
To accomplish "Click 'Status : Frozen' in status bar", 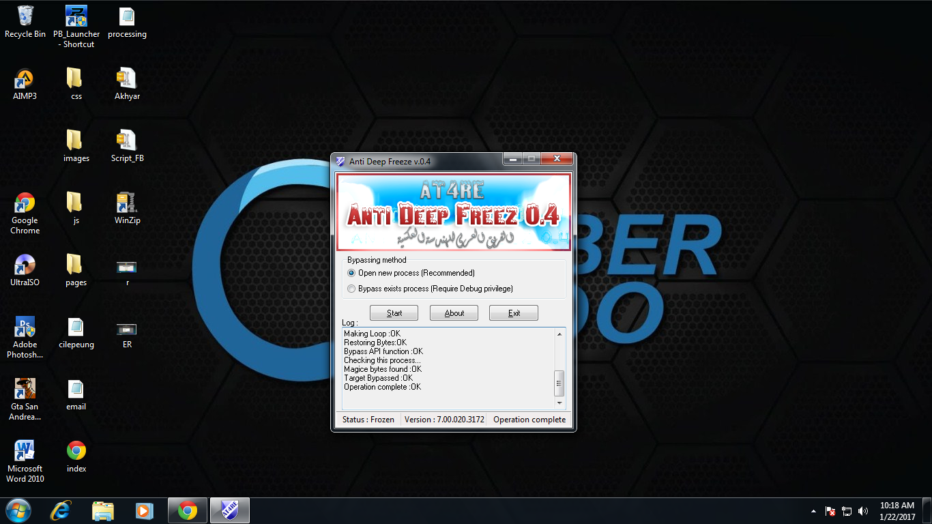I will pos(368,420).
